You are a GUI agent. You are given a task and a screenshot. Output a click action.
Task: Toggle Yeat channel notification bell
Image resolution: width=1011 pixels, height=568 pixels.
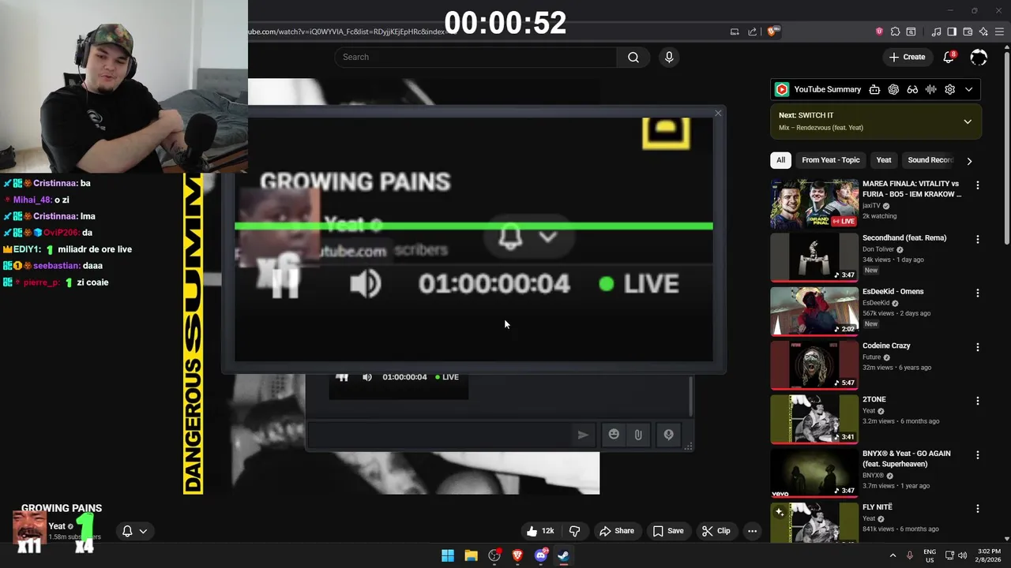(x=127, y=531)
